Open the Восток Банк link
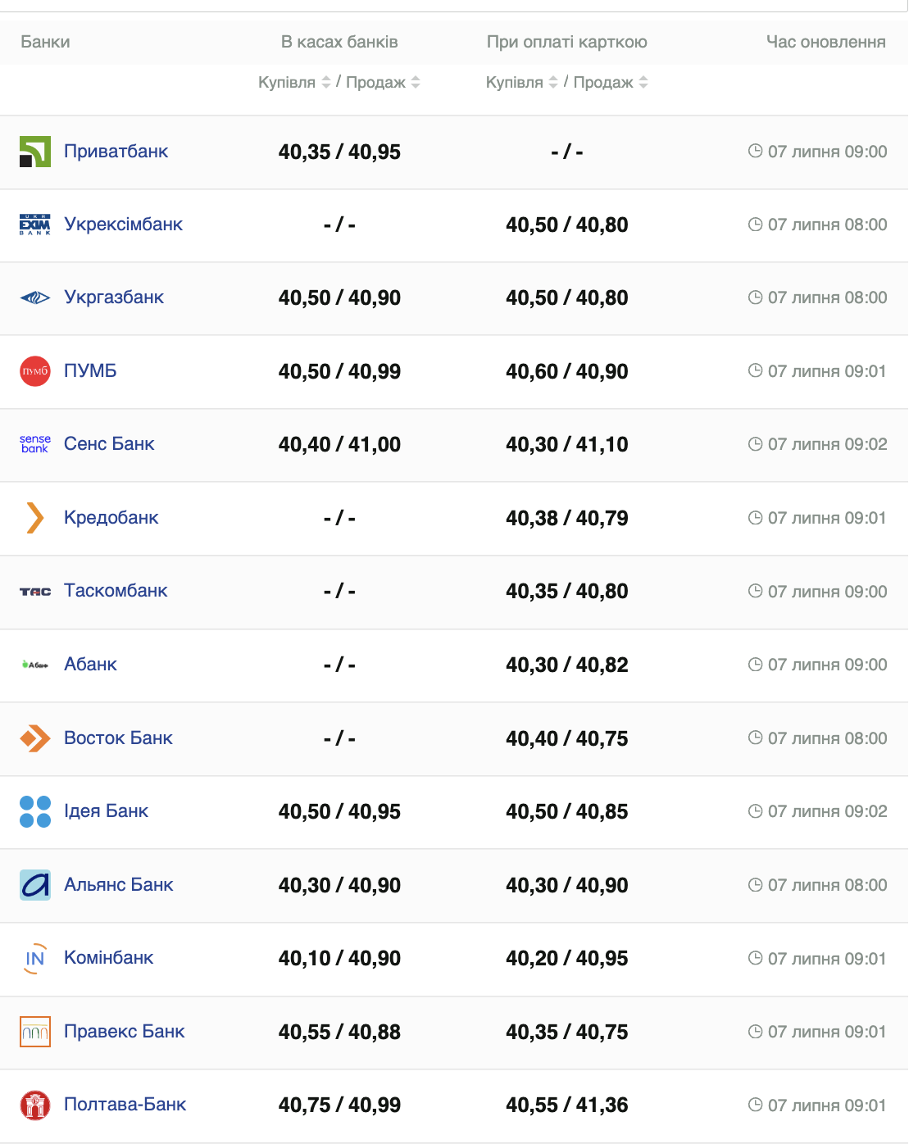918x1144 pixels. click(x=118, y=738)
